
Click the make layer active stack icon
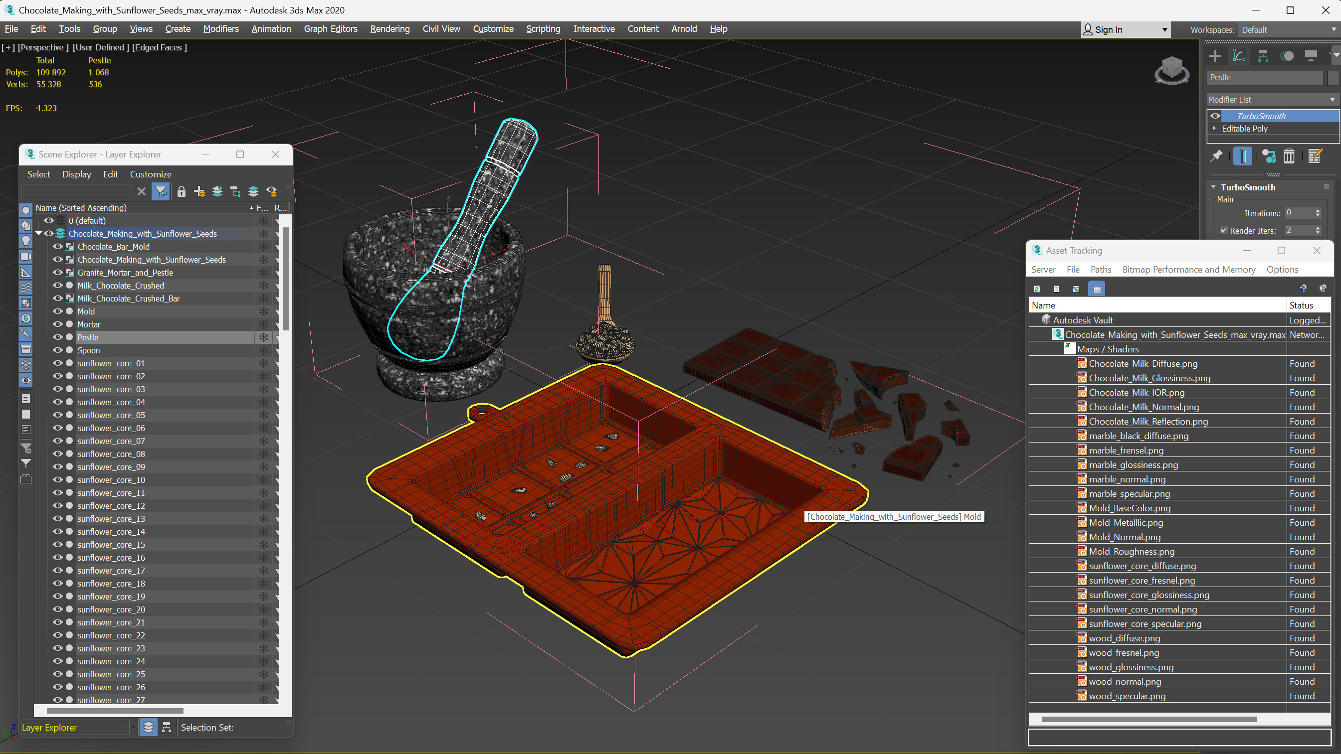click(x=253, y=191)
